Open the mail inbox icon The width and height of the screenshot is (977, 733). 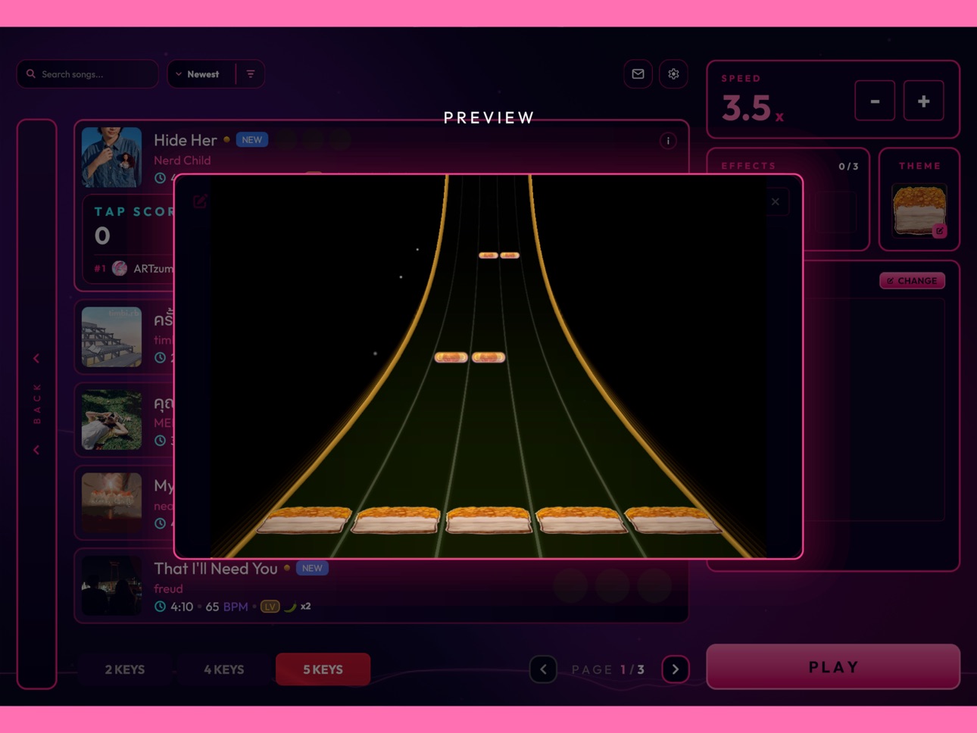tap(638, 74)
